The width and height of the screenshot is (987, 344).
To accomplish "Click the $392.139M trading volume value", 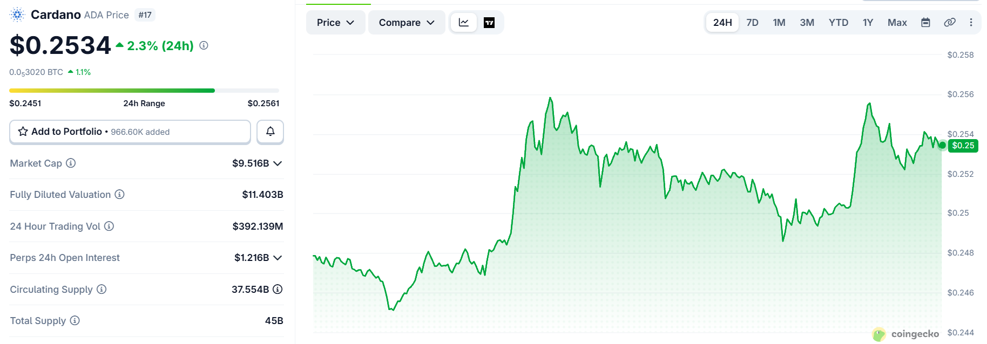I will tap(258, 226).
